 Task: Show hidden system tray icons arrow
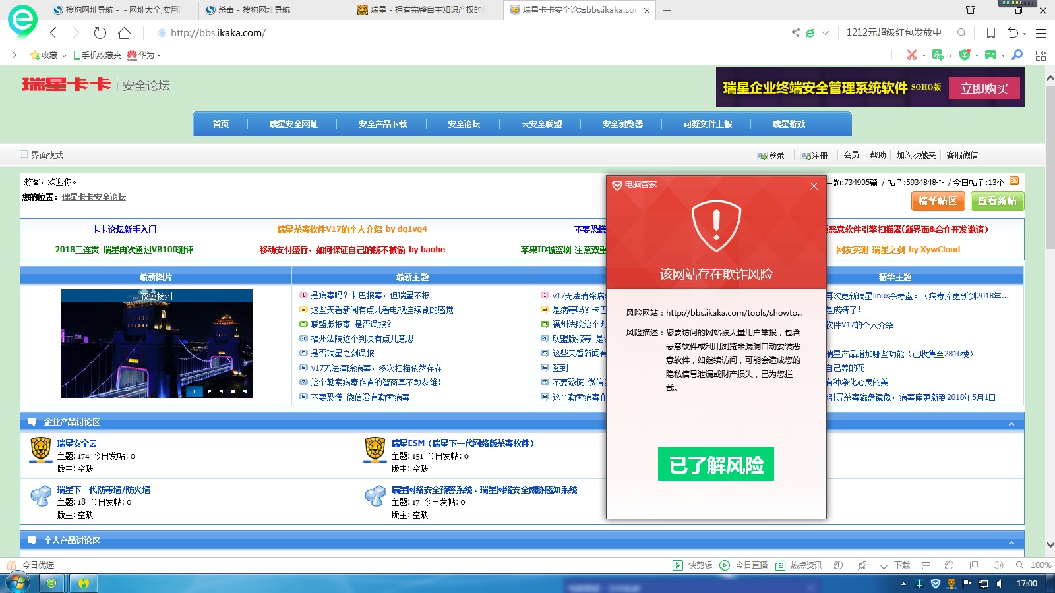[x=903, y=584]
